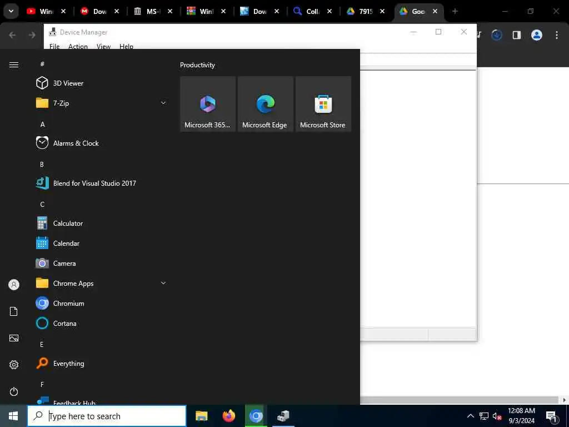Open Settings gear in Start sidebar

(14, 365)
